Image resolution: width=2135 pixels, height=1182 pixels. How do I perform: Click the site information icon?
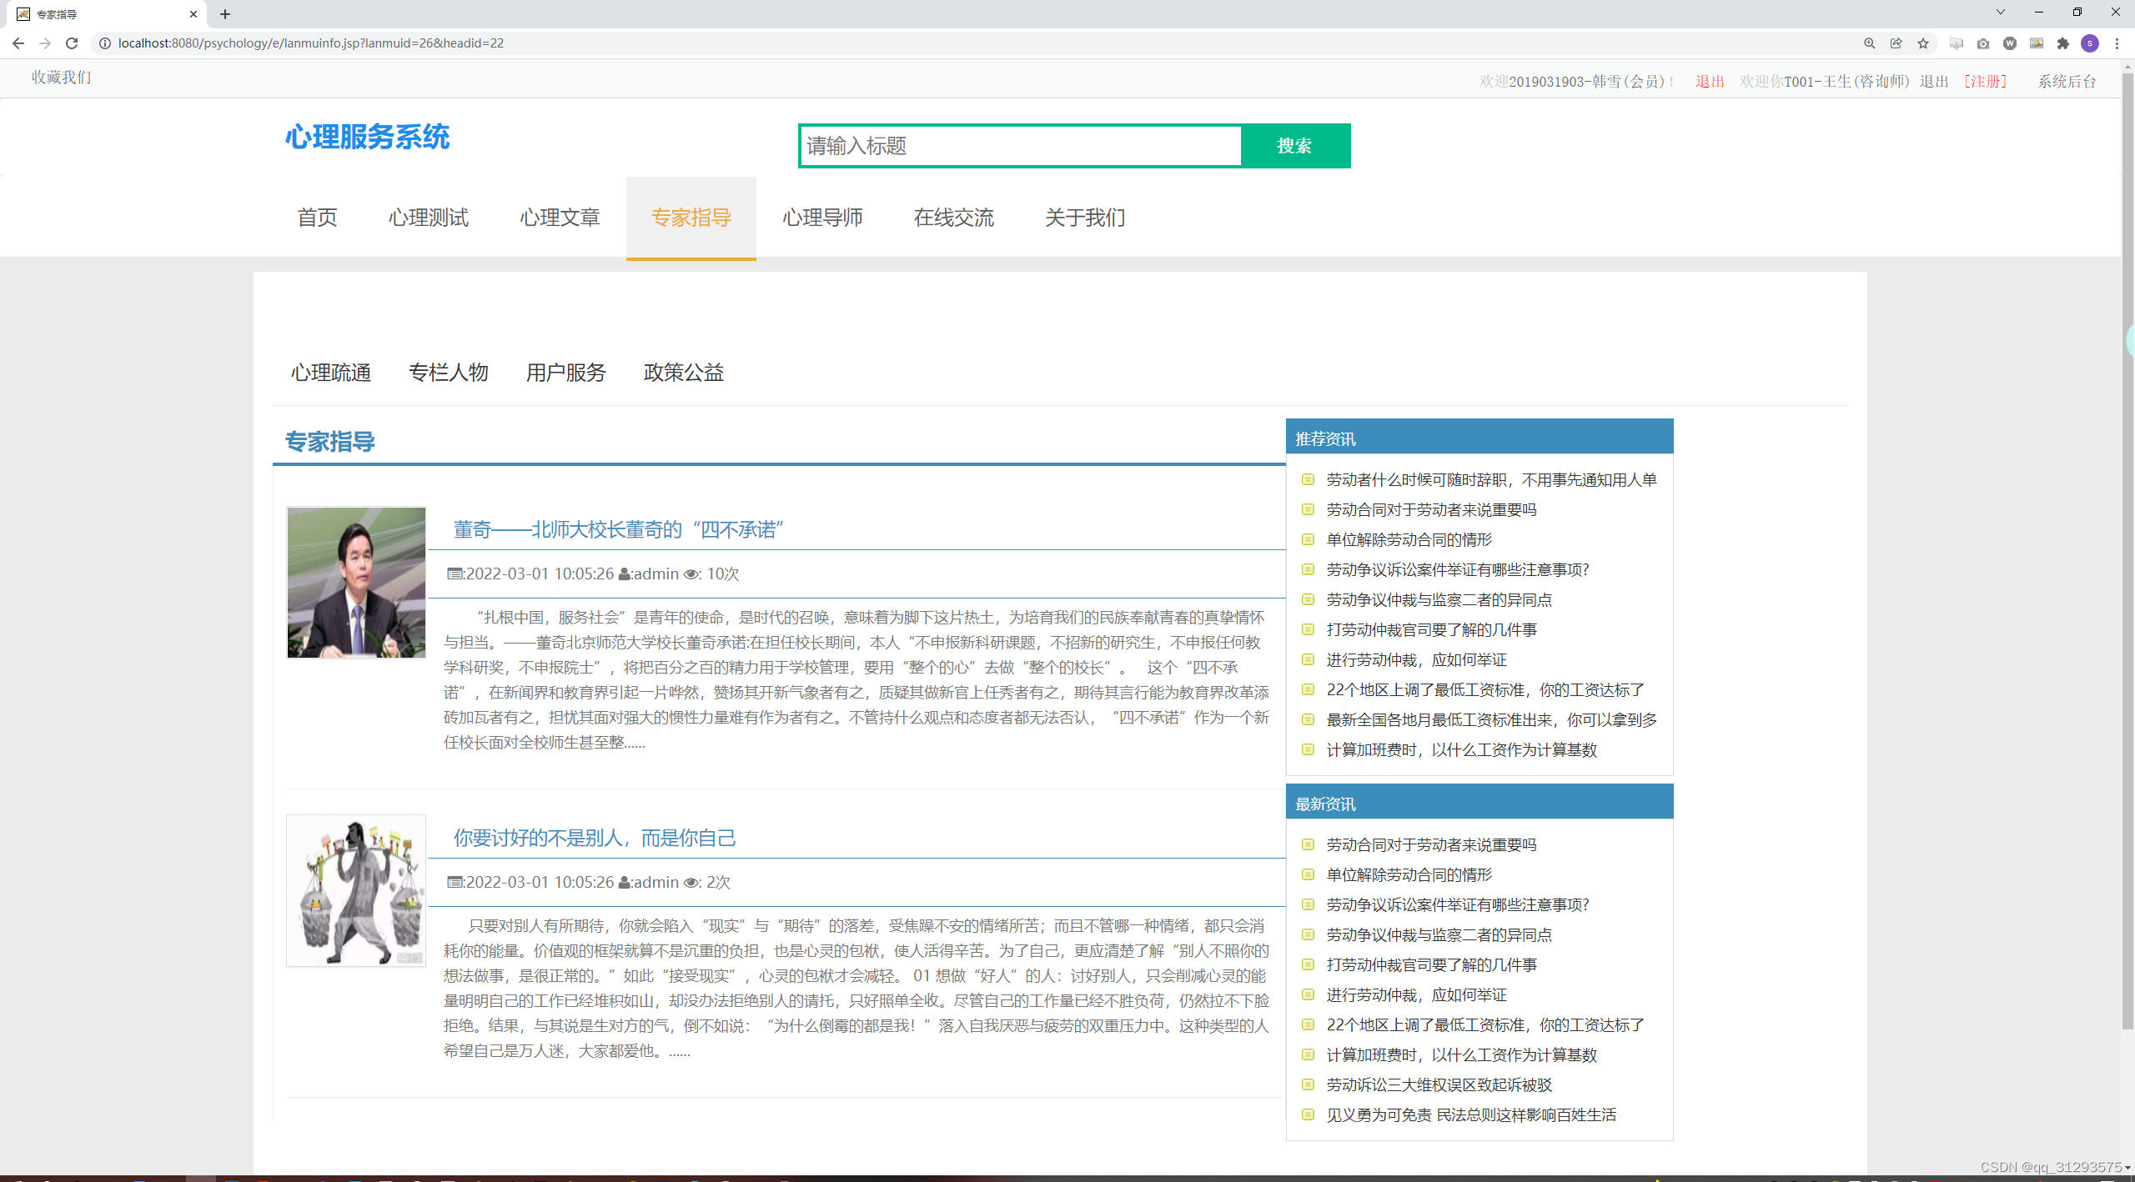(105, 43)
